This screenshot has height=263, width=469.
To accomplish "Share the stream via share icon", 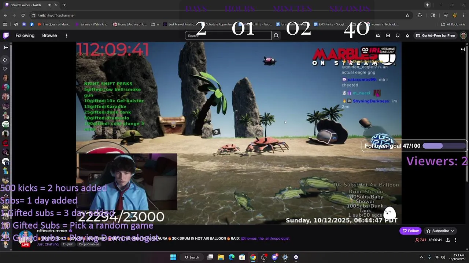I will [448, 240].
